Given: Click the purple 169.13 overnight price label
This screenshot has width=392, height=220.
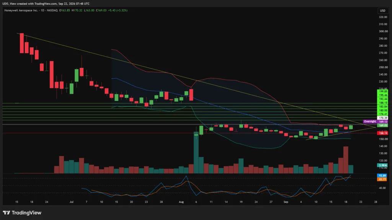Looking at the screenshot, I should coord(382,122).
